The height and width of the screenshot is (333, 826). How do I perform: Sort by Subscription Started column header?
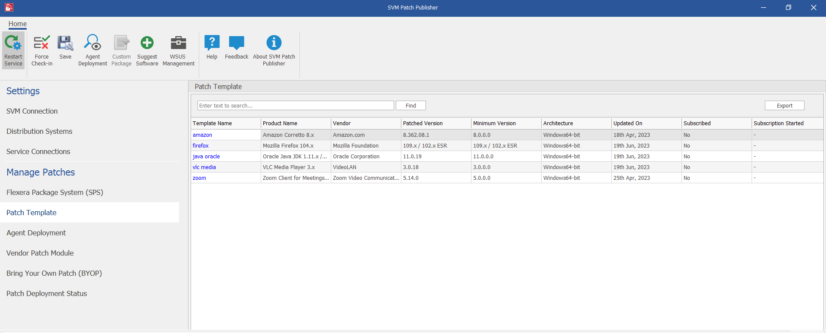pyautogui.click(x=788, y=123)
